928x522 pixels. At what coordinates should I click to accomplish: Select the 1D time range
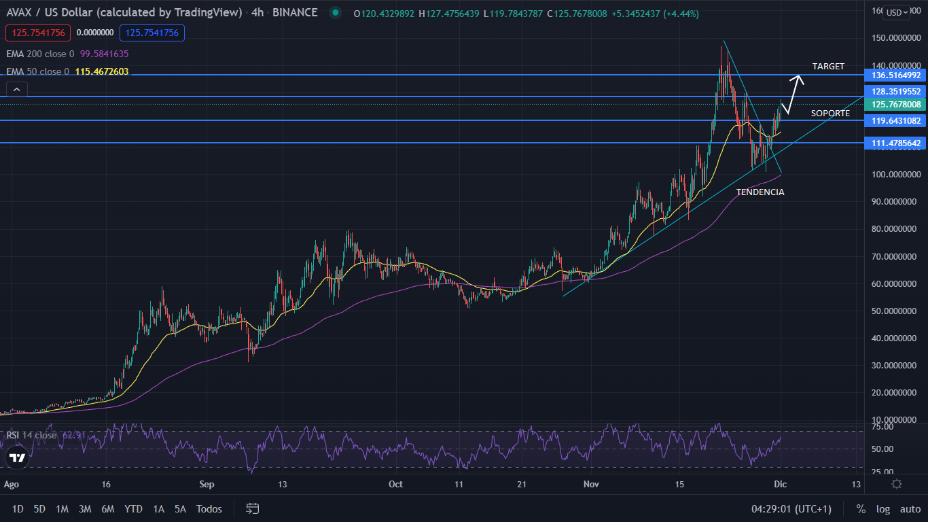(x=18, y=508)
